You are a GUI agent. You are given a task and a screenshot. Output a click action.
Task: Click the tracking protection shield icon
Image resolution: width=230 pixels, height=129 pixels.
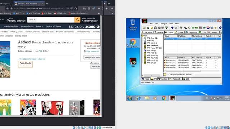(x=8, y=9)
